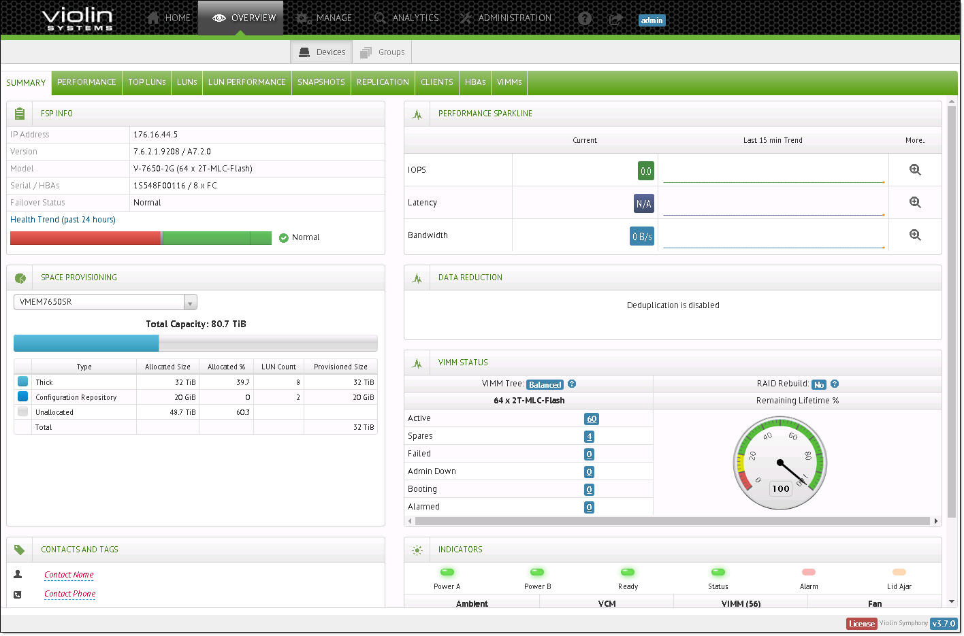Click the Lid Ajar indicator light
Viewport: 964px width, 636px height.
click(x=899, y=572)
